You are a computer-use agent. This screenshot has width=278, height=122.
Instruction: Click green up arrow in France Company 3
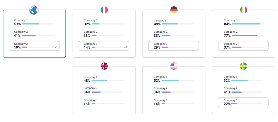[125, 47]
